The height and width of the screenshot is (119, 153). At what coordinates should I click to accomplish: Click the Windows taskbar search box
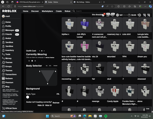(x=63, y=116)
